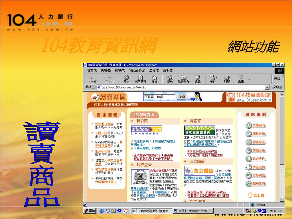Open the 圓庫新花樣 link
Screen dimensions: 292x219
(103, 151)
